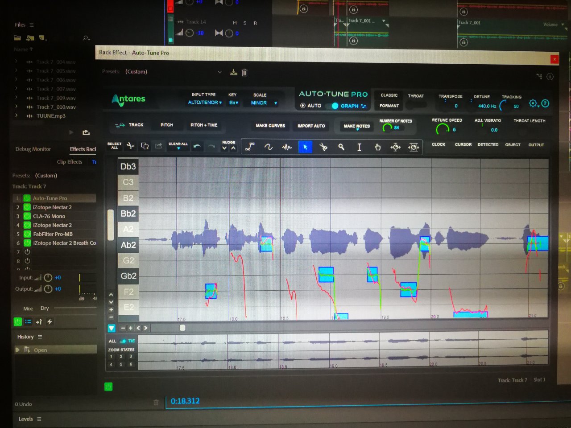Select the Curve drawing tool
The image size is (571, 428).
[268, 147]
